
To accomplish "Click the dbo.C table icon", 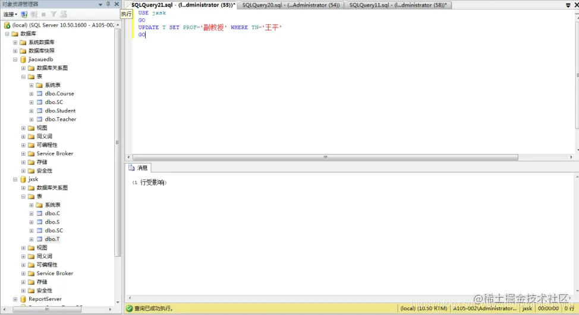I will [x=39, y=213].
